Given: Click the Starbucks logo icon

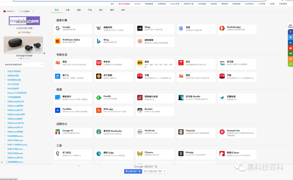Looking at the screenshot, I should [99, 132].
